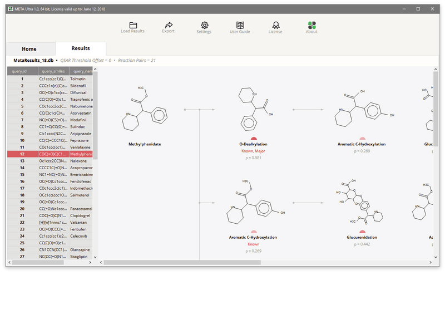Click the pathway view's horizontal scrollbar thumb
This screenshot has width=445, height=334.
182,263
